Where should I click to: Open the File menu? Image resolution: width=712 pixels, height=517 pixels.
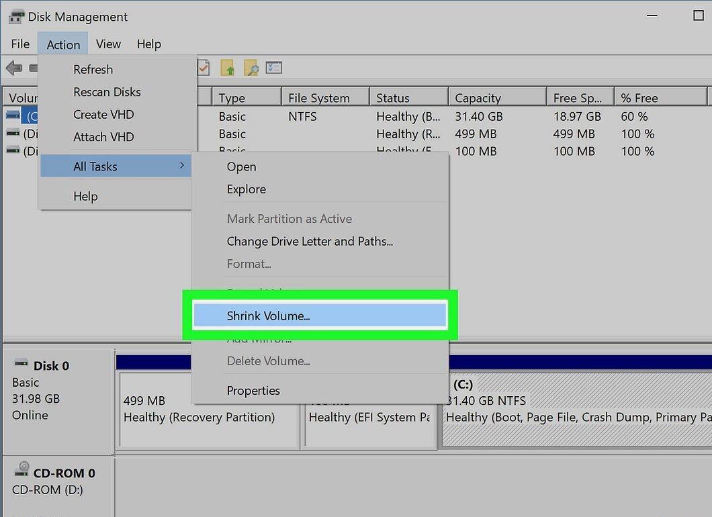coord(20,44)
